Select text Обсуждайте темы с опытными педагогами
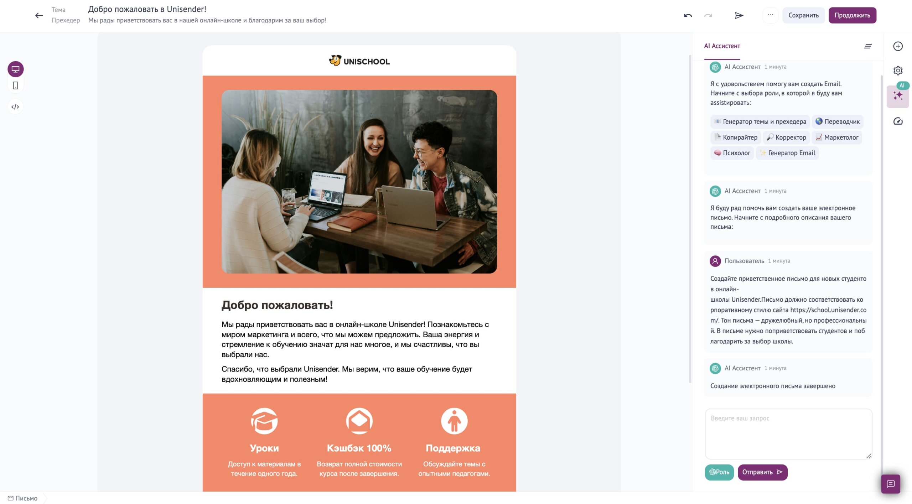Image resolution: width=912 pixels, height=504 pixels. [454, 468]
